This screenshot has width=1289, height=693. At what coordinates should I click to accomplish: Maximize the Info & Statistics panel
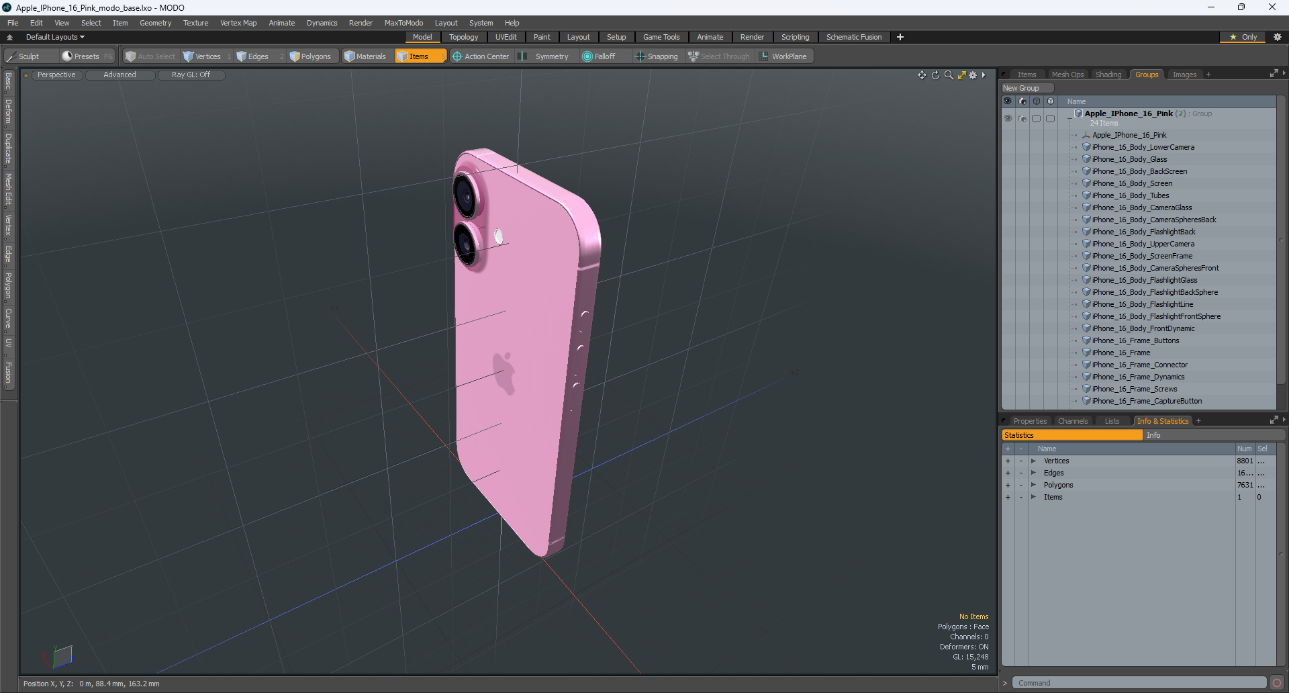[x=1274, y=420]
